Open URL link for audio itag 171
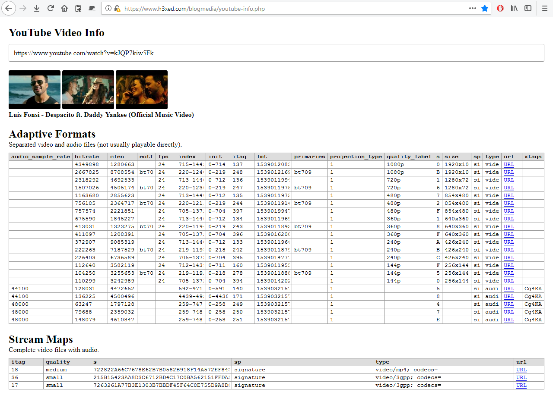Viewport: 553px width, 408px height. point(509,296)
